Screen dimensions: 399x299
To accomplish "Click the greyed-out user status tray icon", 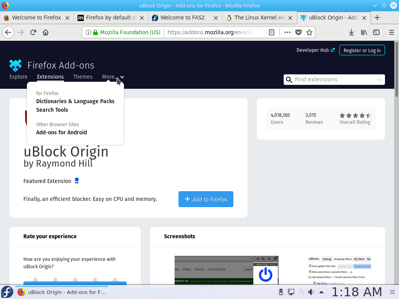I will coord(301,292).
